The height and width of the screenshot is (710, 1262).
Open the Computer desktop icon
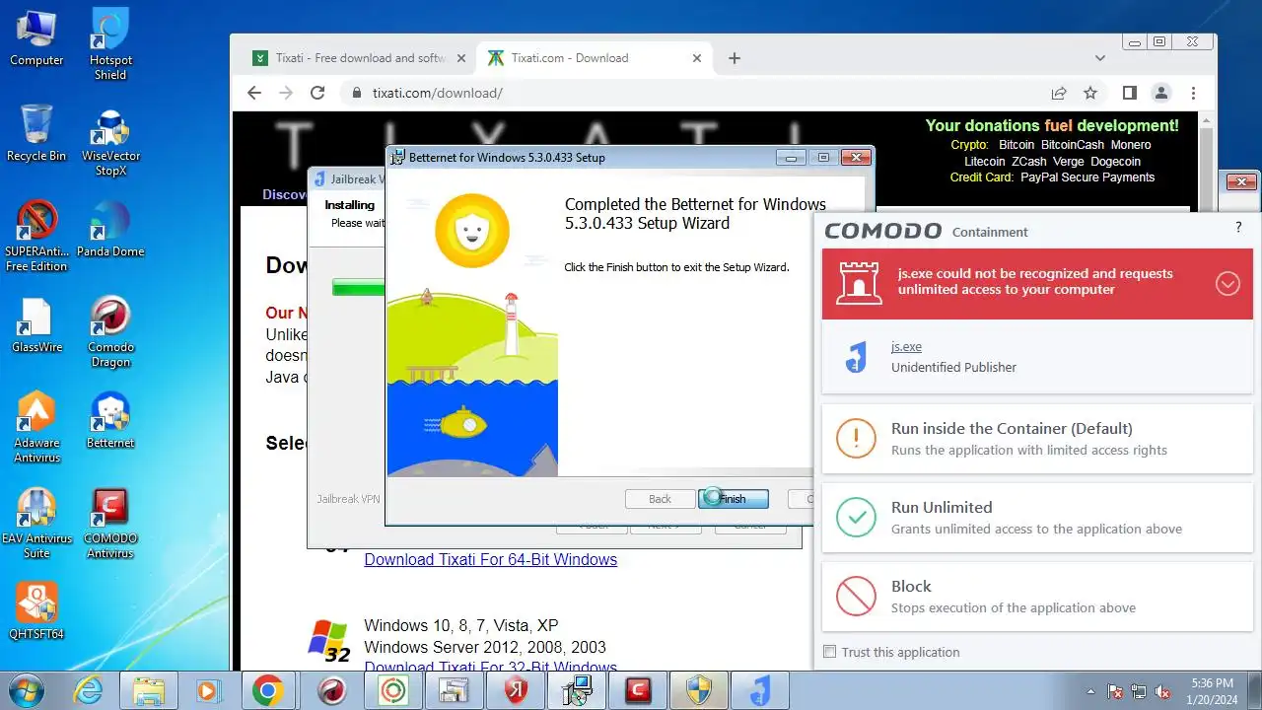tap(36, 39)
